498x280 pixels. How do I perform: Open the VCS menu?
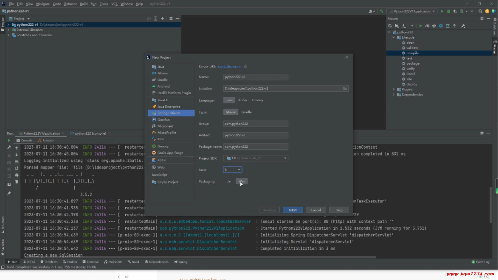pos(114,4)
